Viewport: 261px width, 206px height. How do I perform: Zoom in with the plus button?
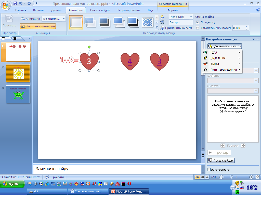pyautogui.click(x=251, y=177)
